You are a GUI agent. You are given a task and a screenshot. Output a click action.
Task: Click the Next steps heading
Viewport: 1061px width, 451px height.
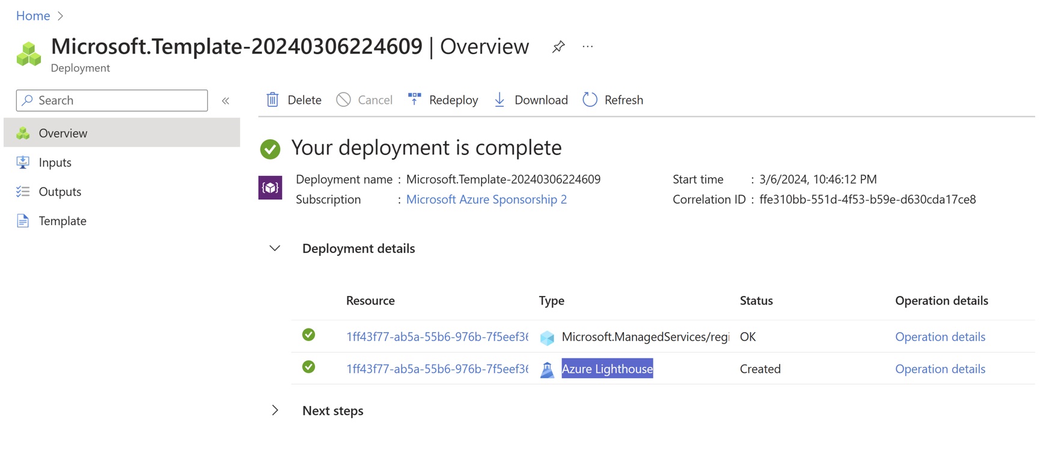tap(332, 410)
